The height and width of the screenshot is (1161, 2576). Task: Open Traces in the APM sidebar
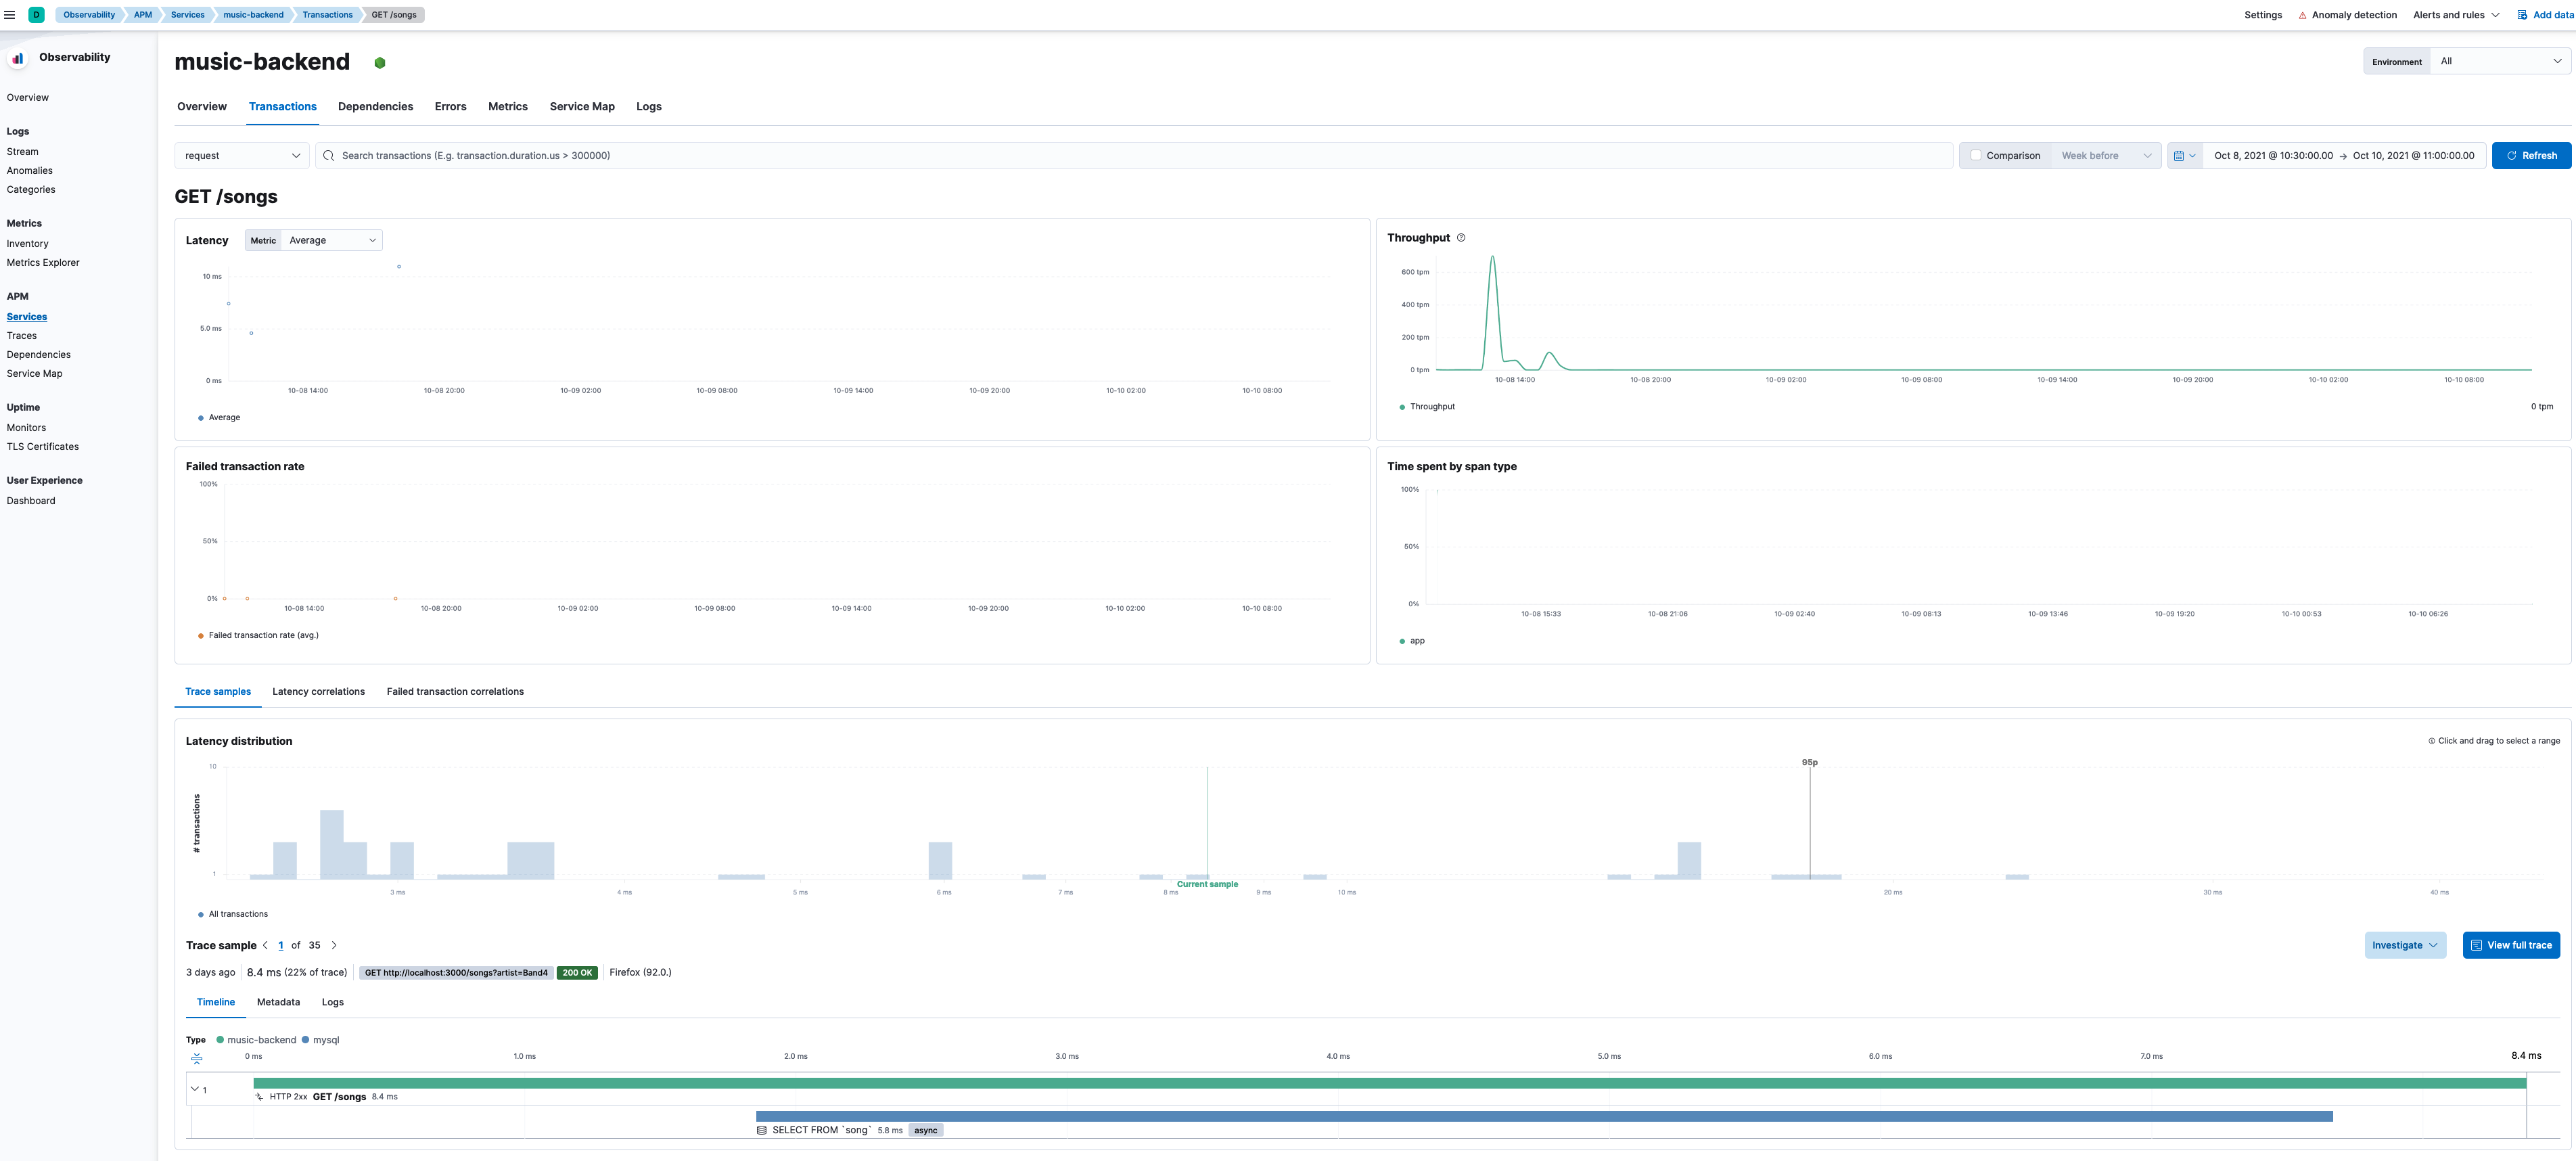22,336
